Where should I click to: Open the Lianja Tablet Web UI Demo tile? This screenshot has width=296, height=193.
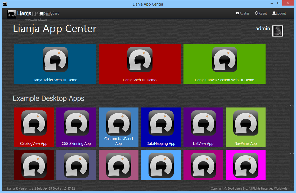coord(55,64)
